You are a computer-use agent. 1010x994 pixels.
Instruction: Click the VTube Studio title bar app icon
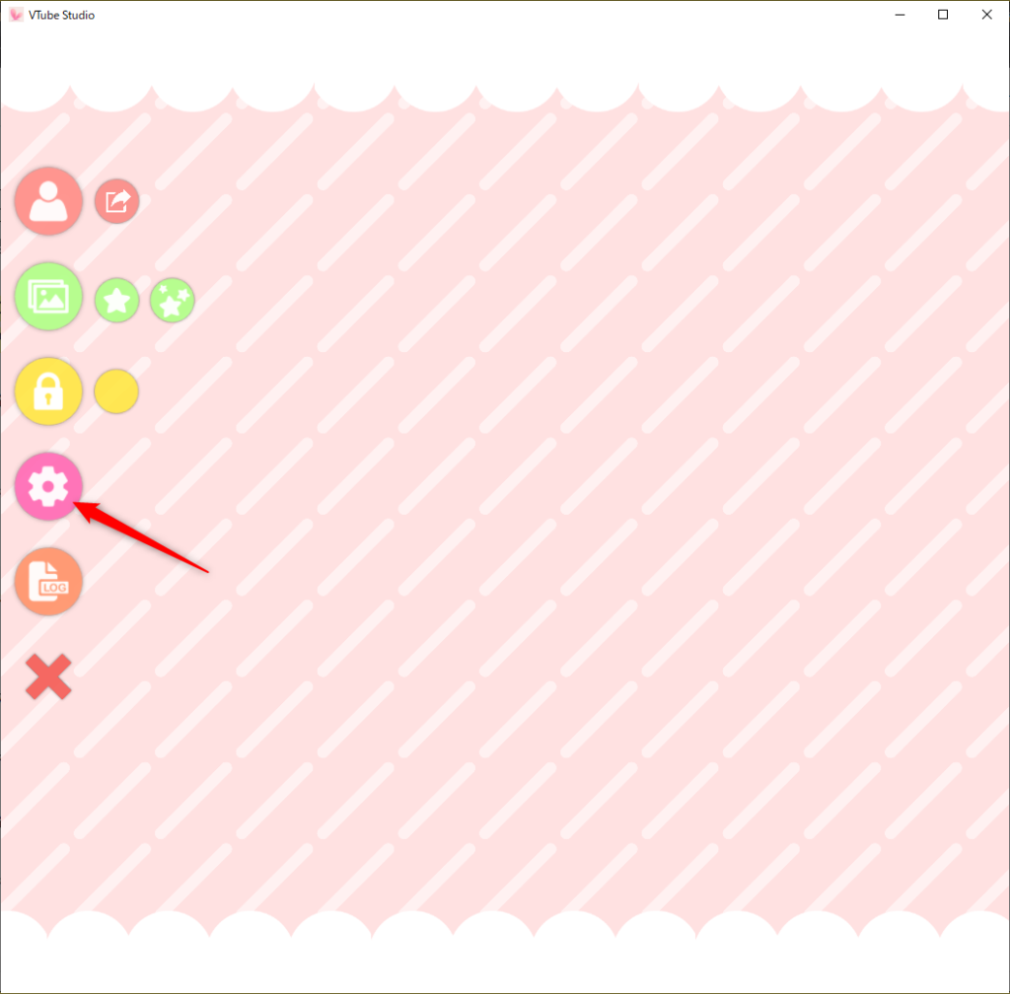tap(16, 15)
